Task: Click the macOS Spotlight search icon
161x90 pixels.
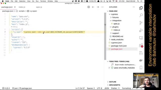Action: (x=138, y=1)
